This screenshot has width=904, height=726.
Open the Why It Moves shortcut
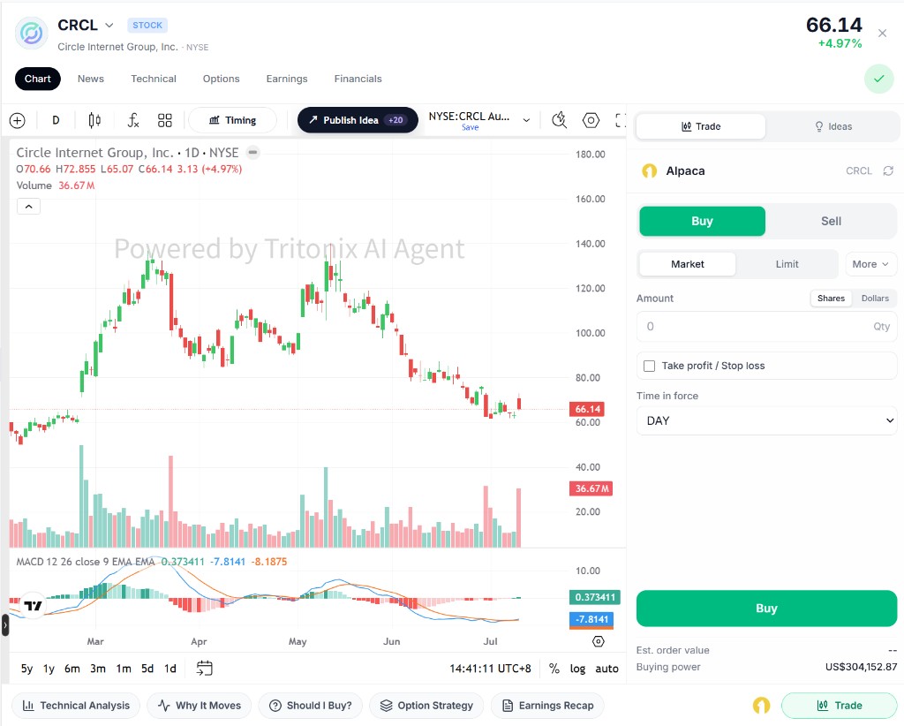[x=199, y=705]
